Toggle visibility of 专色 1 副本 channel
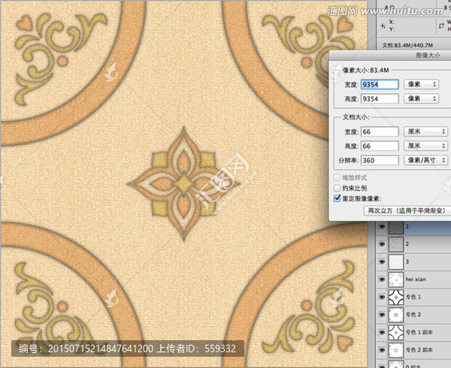Screen dimensions: 451x368 (382, 333)
